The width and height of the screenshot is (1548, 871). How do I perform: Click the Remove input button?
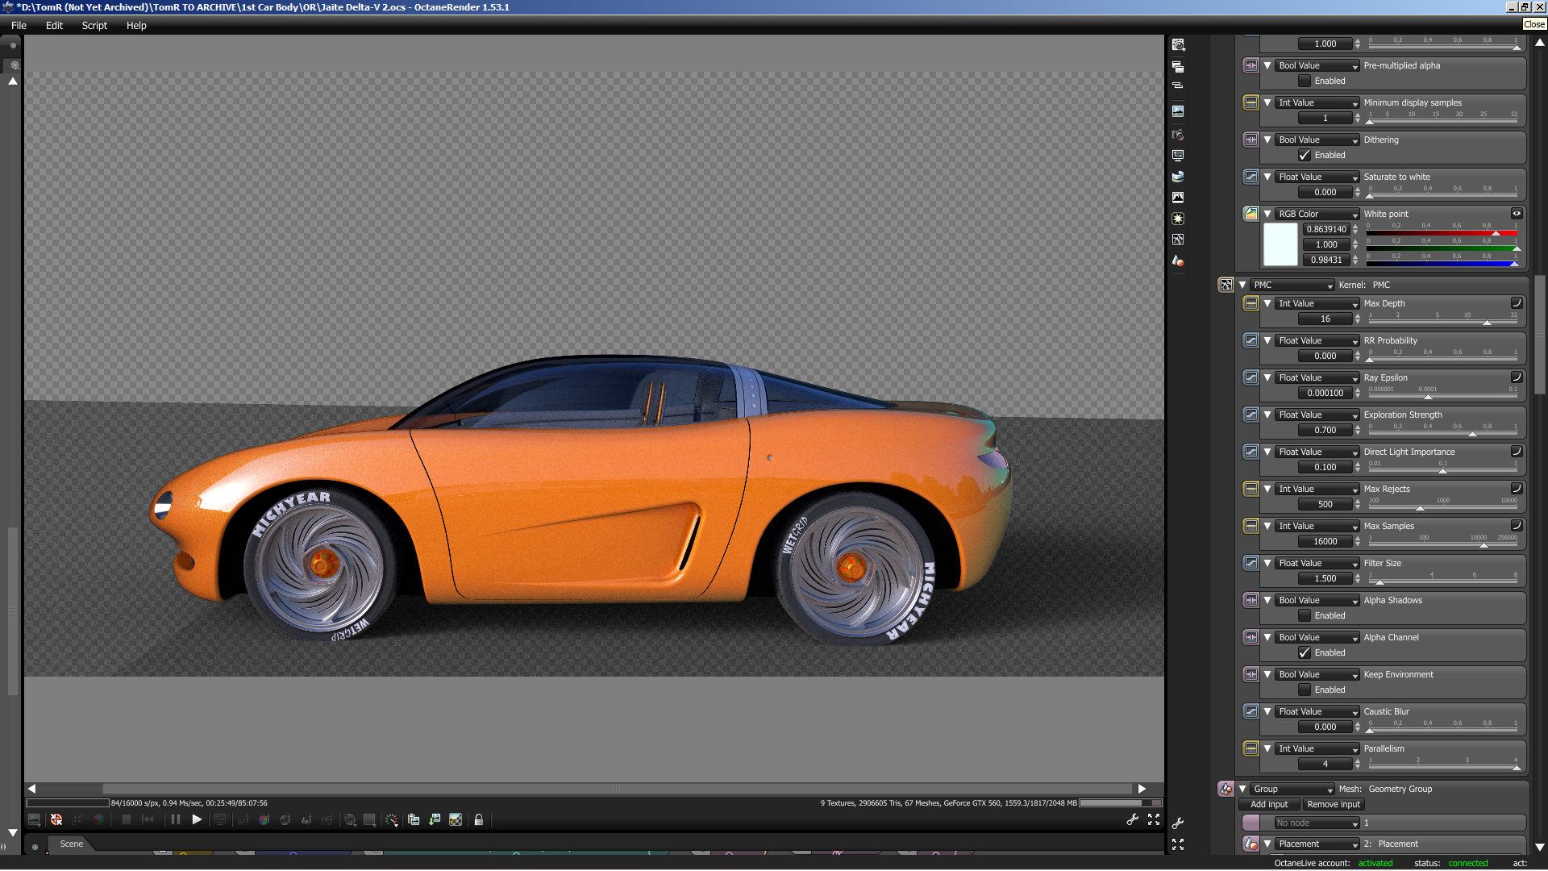[x=1334, y=804]
